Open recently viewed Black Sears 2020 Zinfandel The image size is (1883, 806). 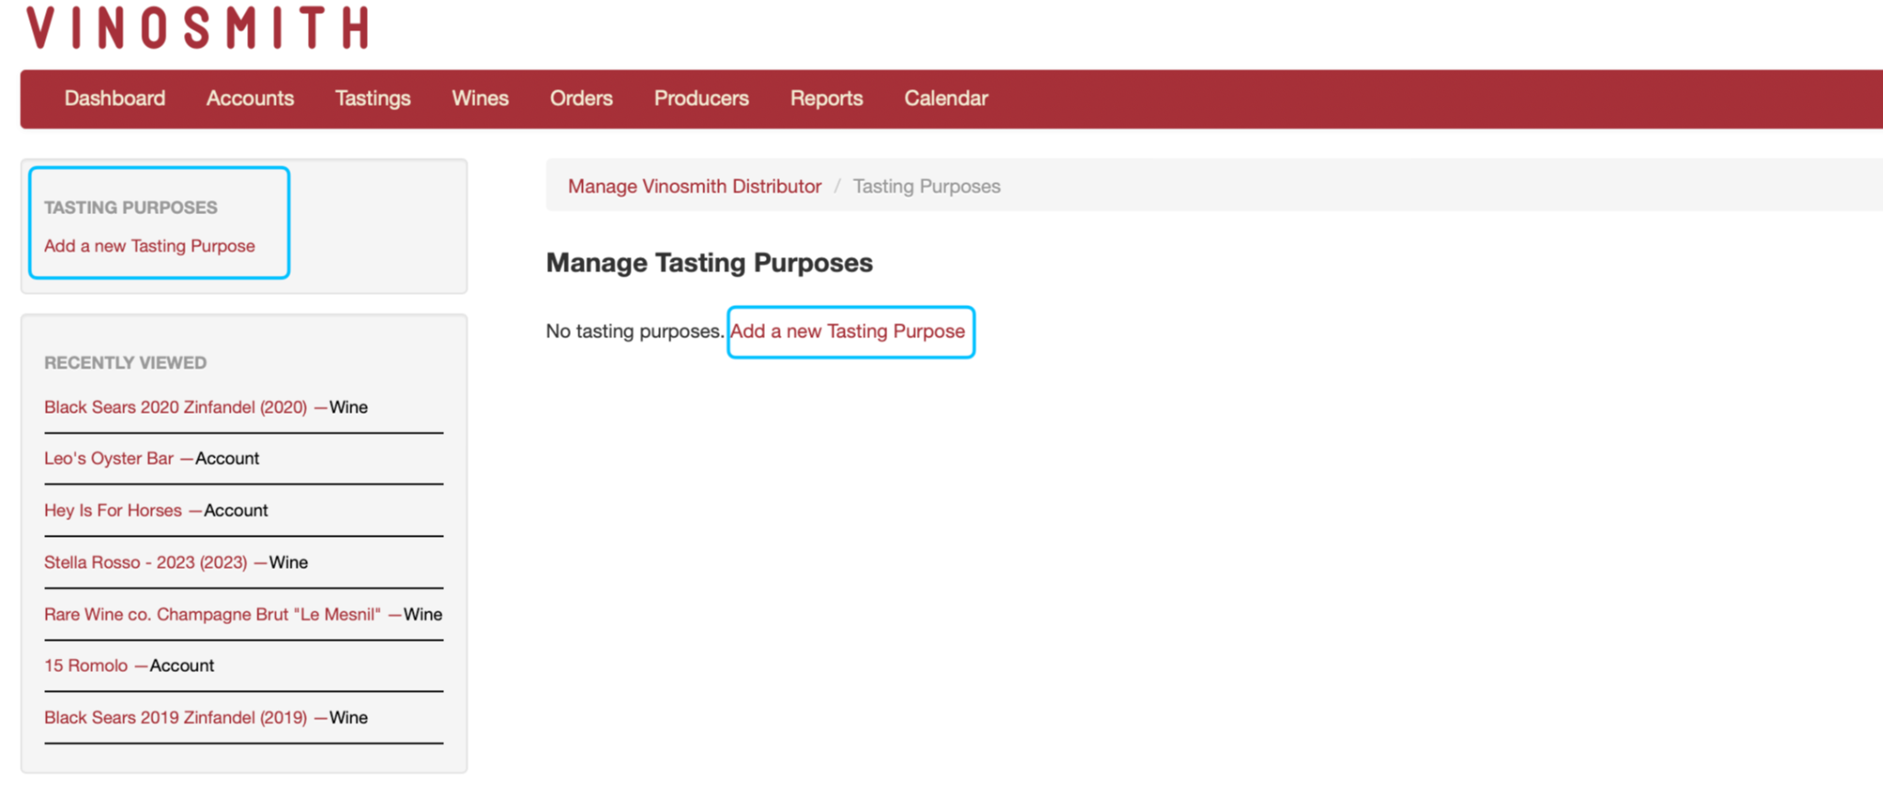pos(176,407)
